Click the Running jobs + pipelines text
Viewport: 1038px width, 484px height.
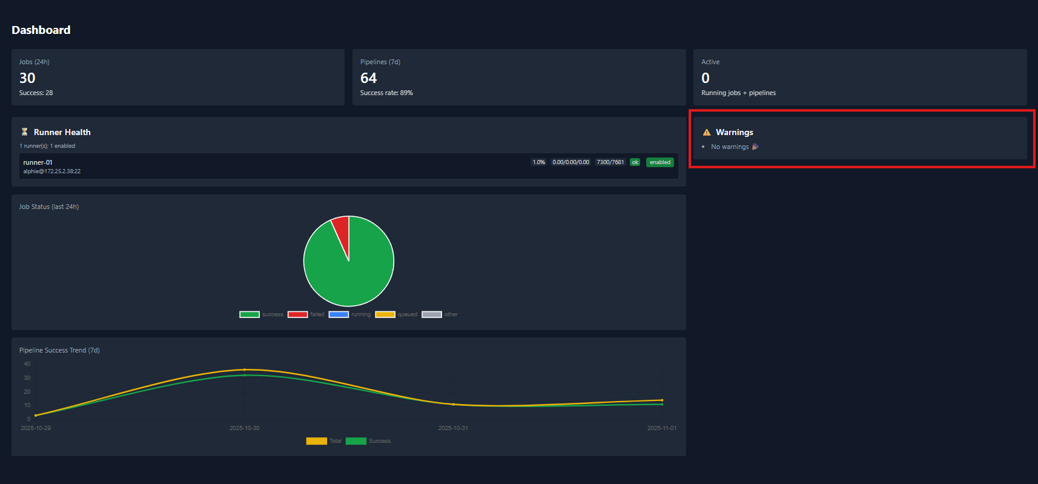tap(738, 93)
